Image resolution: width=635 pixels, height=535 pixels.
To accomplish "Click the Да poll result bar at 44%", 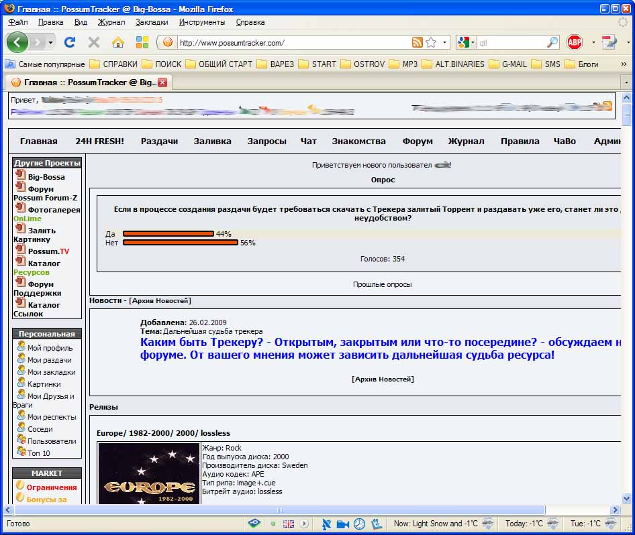I will pos(168,234).
